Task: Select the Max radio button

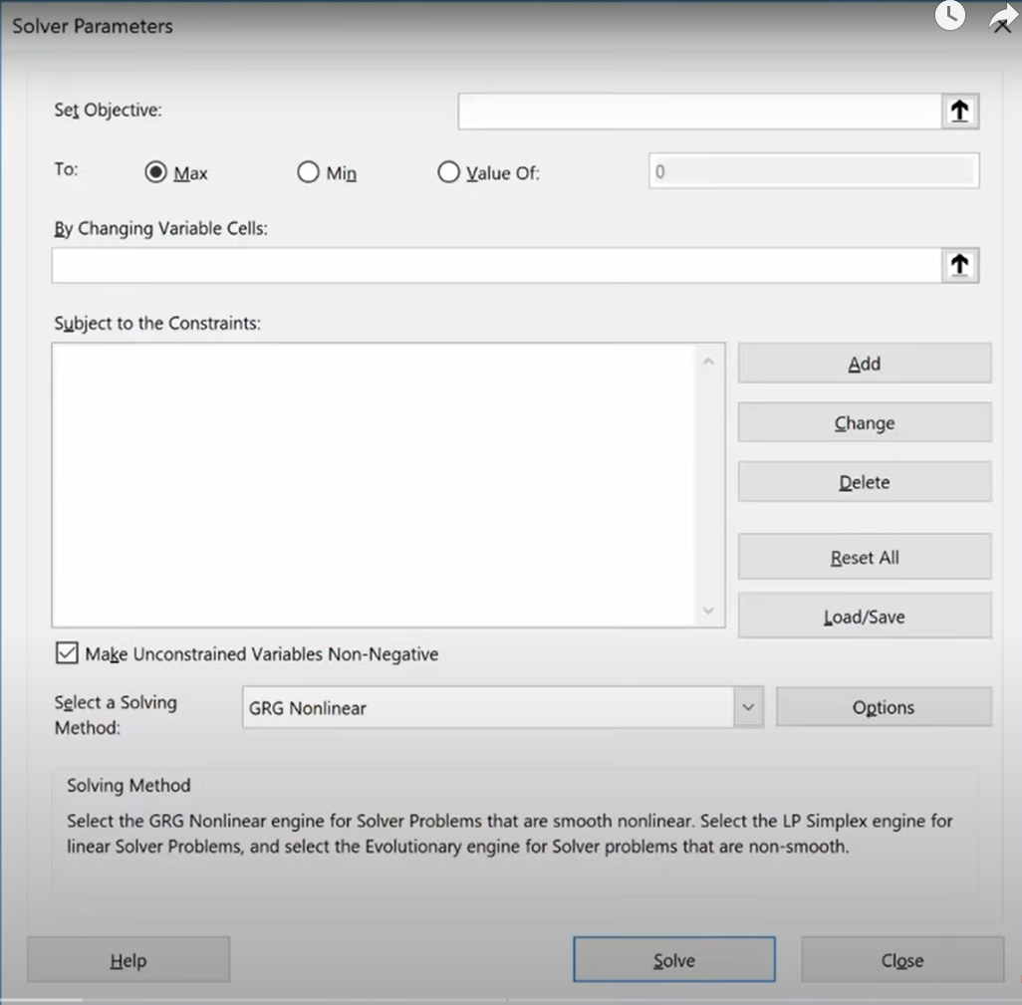Action: click(155, 172)
